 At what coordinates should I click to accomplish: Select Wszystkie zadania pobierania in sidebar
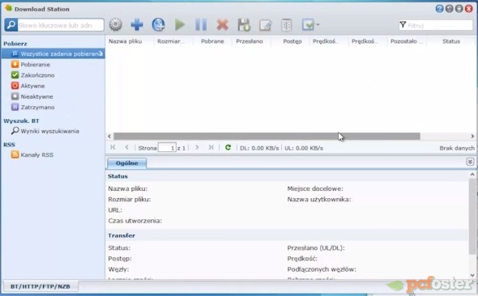click(x=53, y=54)
